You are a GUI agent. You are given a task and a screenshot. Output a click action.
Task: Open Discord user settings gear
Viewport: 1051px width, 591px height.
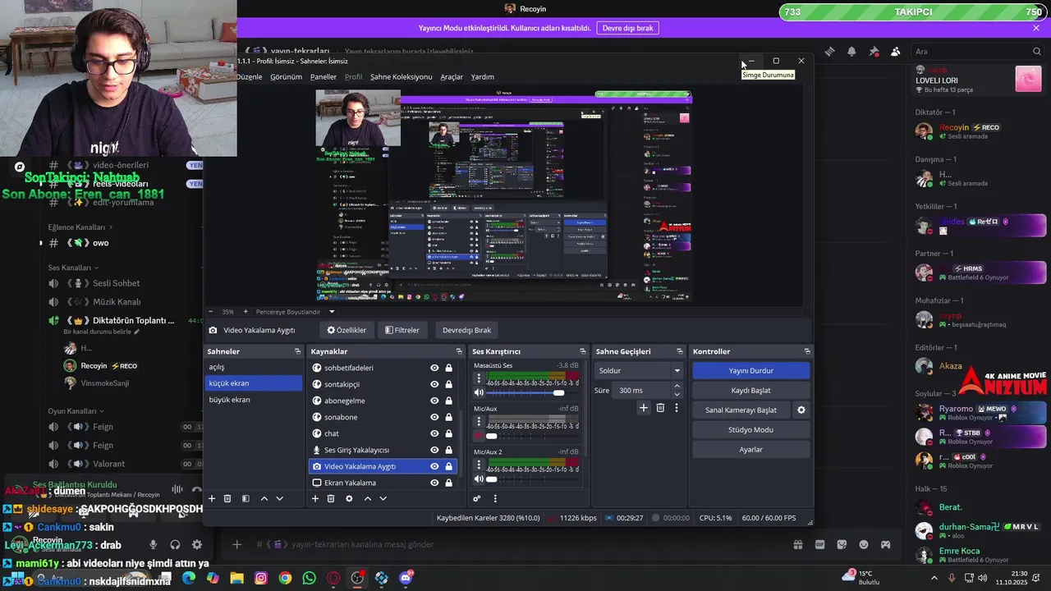tap(196, 544)
